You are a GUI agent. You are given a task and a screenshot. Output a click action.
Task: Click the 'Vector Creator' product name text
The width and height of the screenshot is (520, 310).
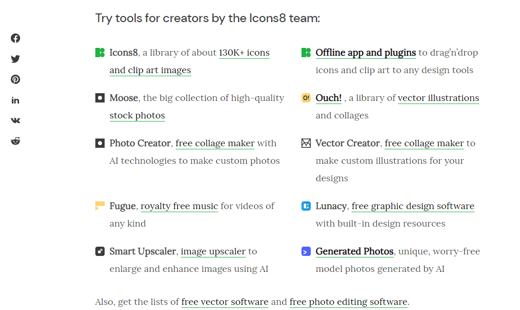[x=347, y=143]
